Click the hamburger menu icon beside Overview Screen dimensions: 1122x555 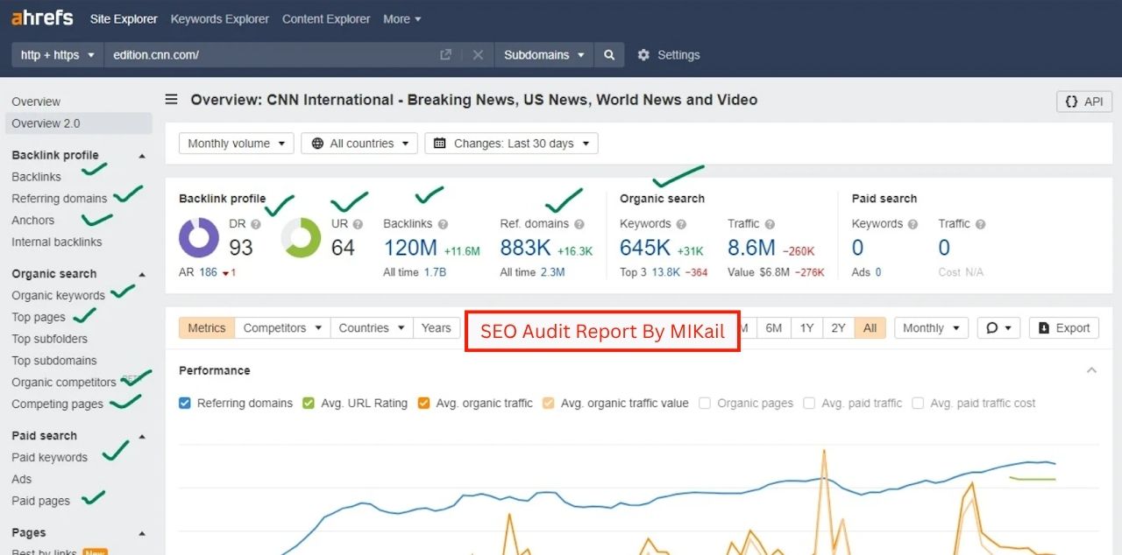click(172, 100)
